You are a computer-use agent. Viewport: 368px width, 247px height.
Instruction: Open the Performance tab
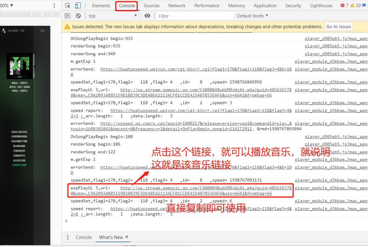coord(207,6)
